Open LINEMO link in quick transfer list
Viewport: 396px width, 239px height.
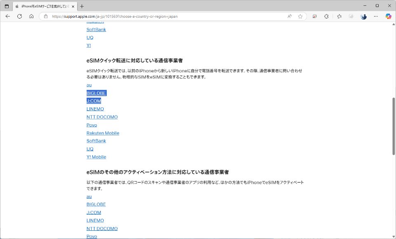pyautogui.click(x=95, y=109)
